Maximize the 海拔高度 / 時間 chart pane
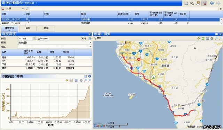Image resolution: width=223 pixels, height=130 pixels. pyautogui.click(x=85, y=76)
